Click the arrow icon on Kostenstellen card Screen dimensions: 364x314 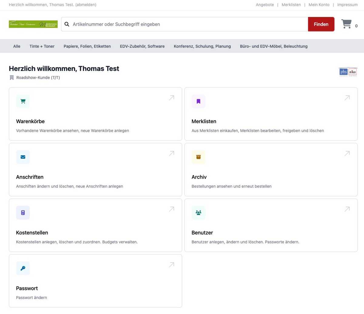pyautogui.click(x=172, y=209)
